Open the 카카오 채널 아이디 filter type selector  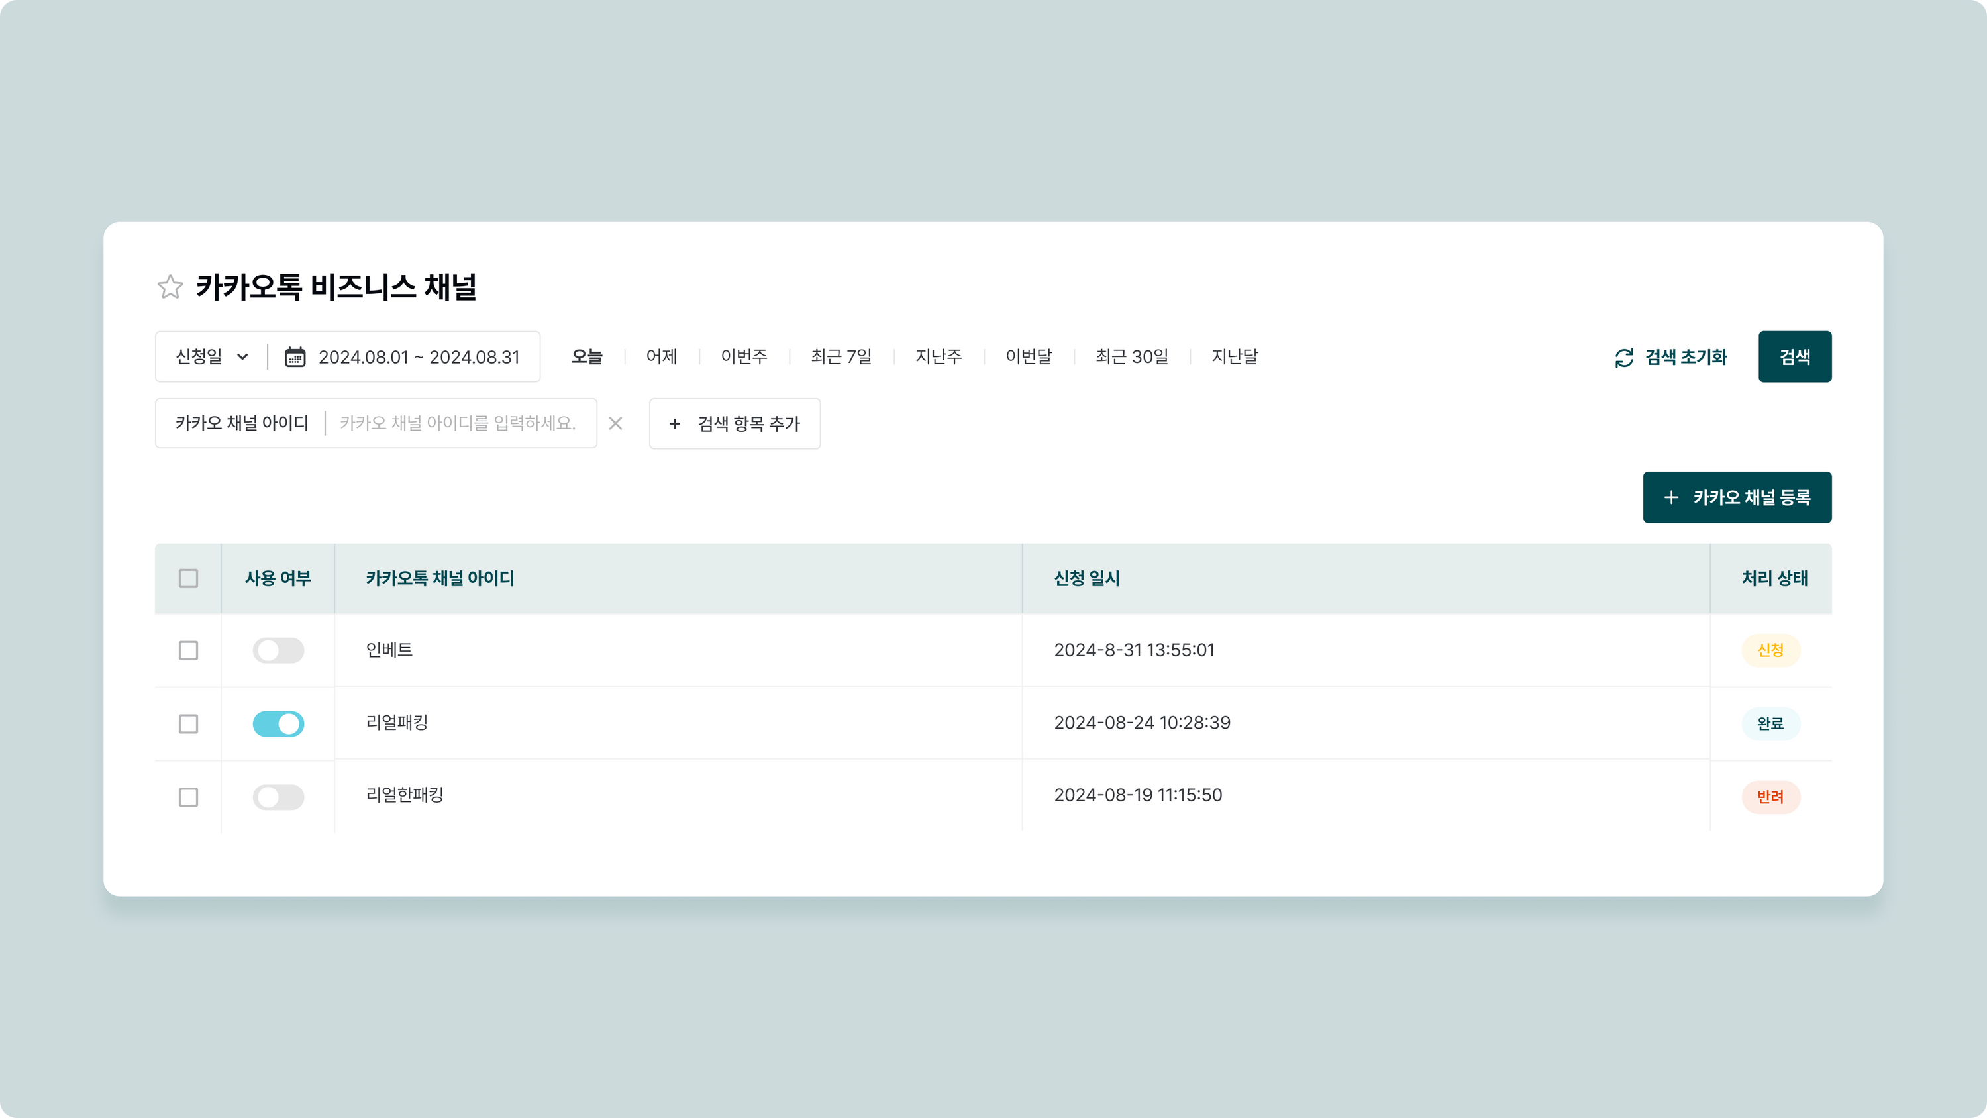(x=242, y=424)
